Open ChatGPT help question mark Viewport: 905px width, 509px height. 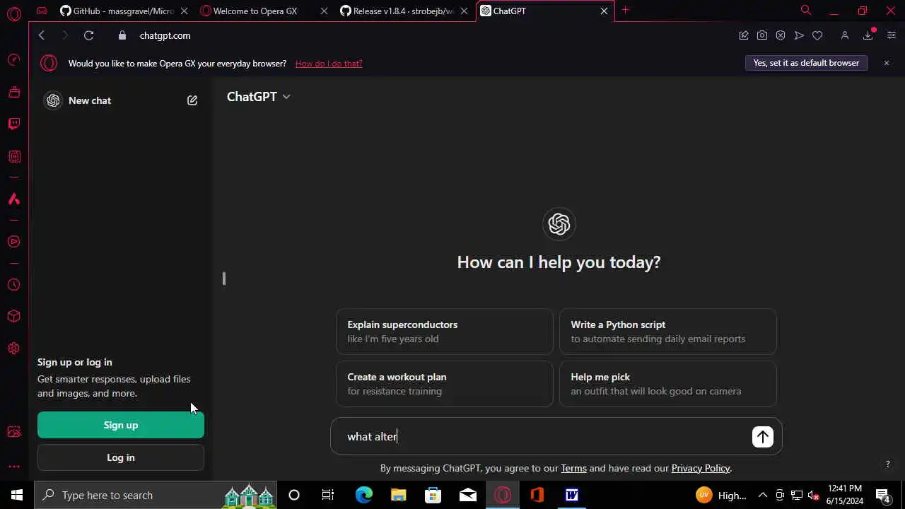point(888,464)
